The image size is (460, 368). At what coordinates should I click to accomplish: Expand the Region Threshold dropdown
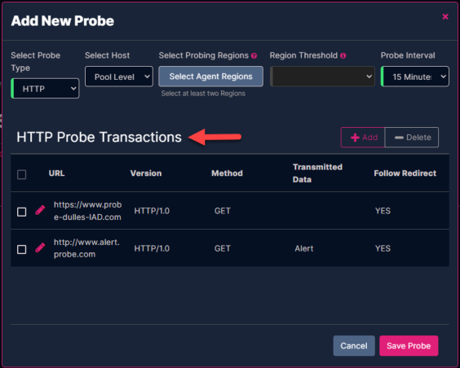322,77
